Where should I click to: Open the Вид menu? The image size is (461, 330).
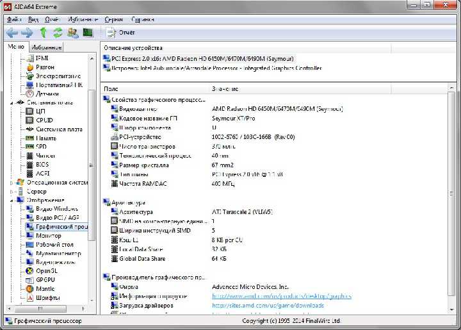click(33, 19)
